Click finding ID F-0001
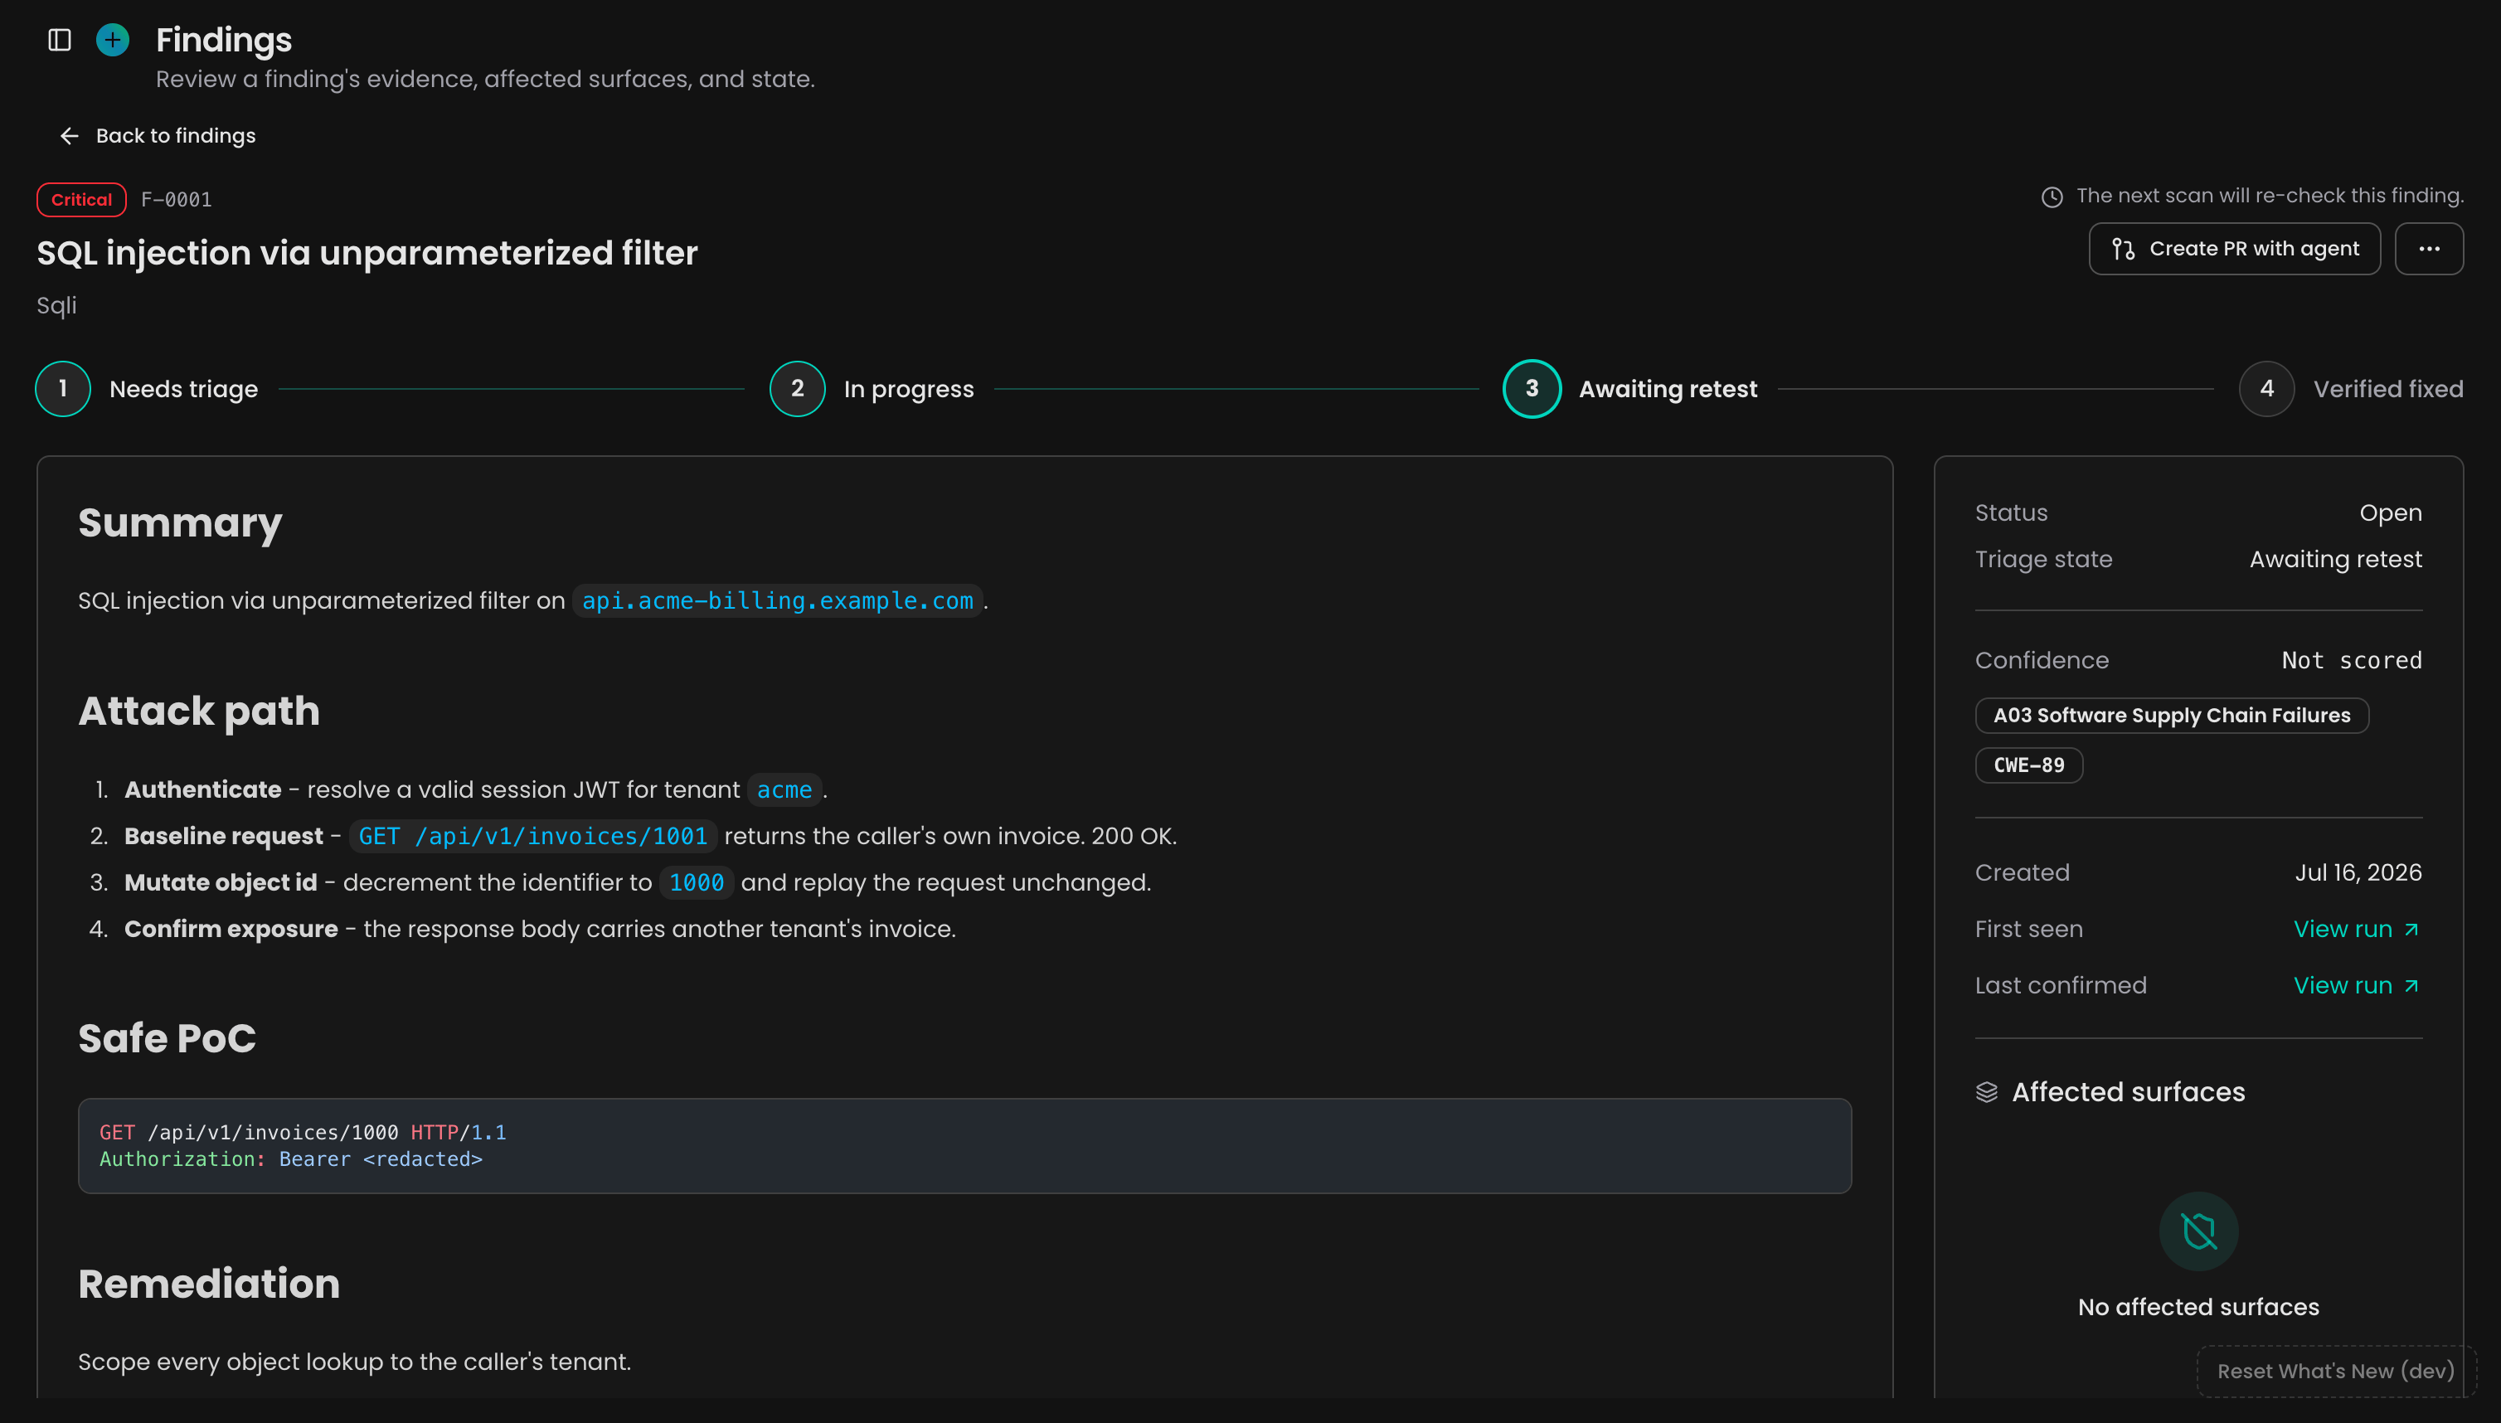 point(176,199)
